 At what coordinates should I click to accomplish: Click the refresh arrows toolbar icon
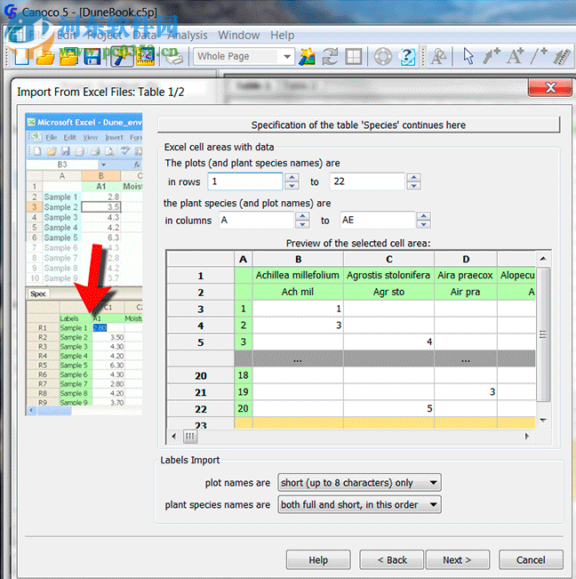330,57
